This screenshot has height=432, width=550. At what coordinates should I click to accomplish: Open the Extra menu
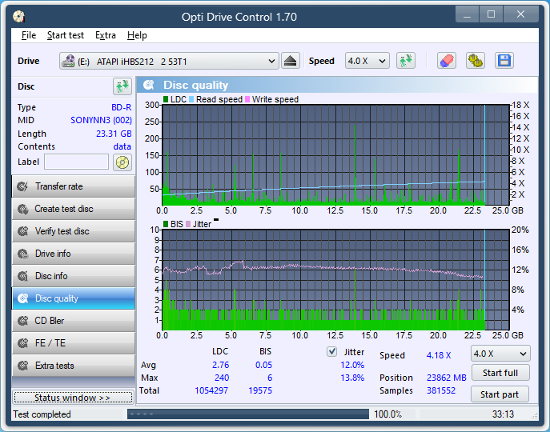105,35
